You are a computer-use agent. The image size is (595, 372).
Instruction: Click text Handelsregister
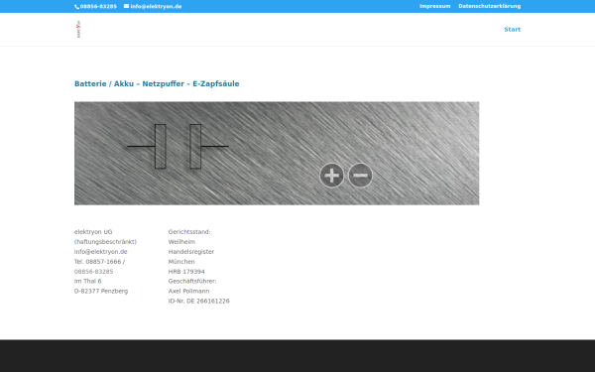(x=191, y=252)
